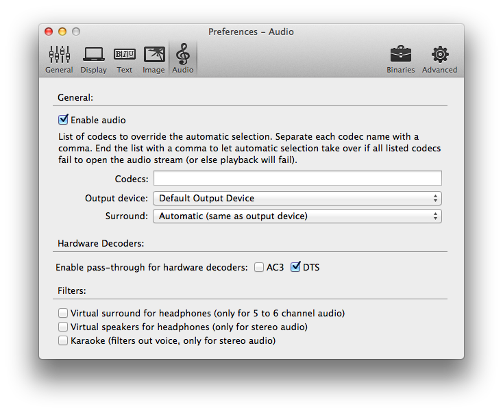
Task: Uncheck DTS pass-through option
Action: [x=296, y=267]
